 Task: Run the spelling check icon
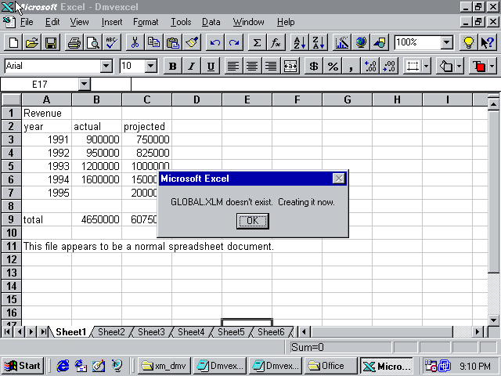[x=112, y=42]
